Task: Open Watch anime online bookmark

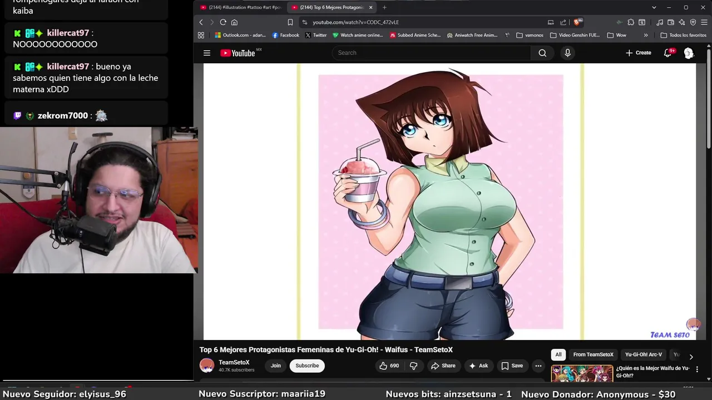Action: (358, 35)
